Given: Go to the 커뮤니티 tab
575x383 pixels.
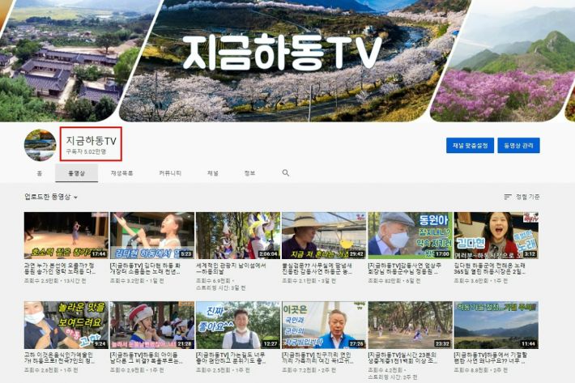Looking at the screenshot, I should [x=170, y=173].
